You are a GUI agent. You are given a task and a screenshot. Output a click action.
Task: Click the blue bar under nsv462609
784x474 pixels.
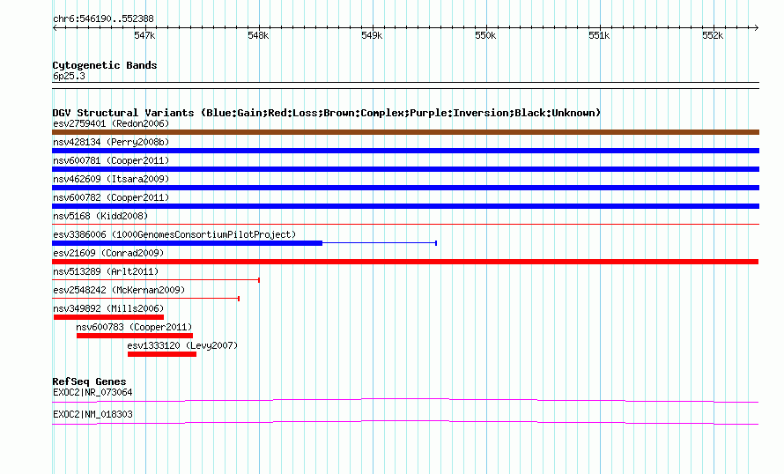(x=405, y=188)
